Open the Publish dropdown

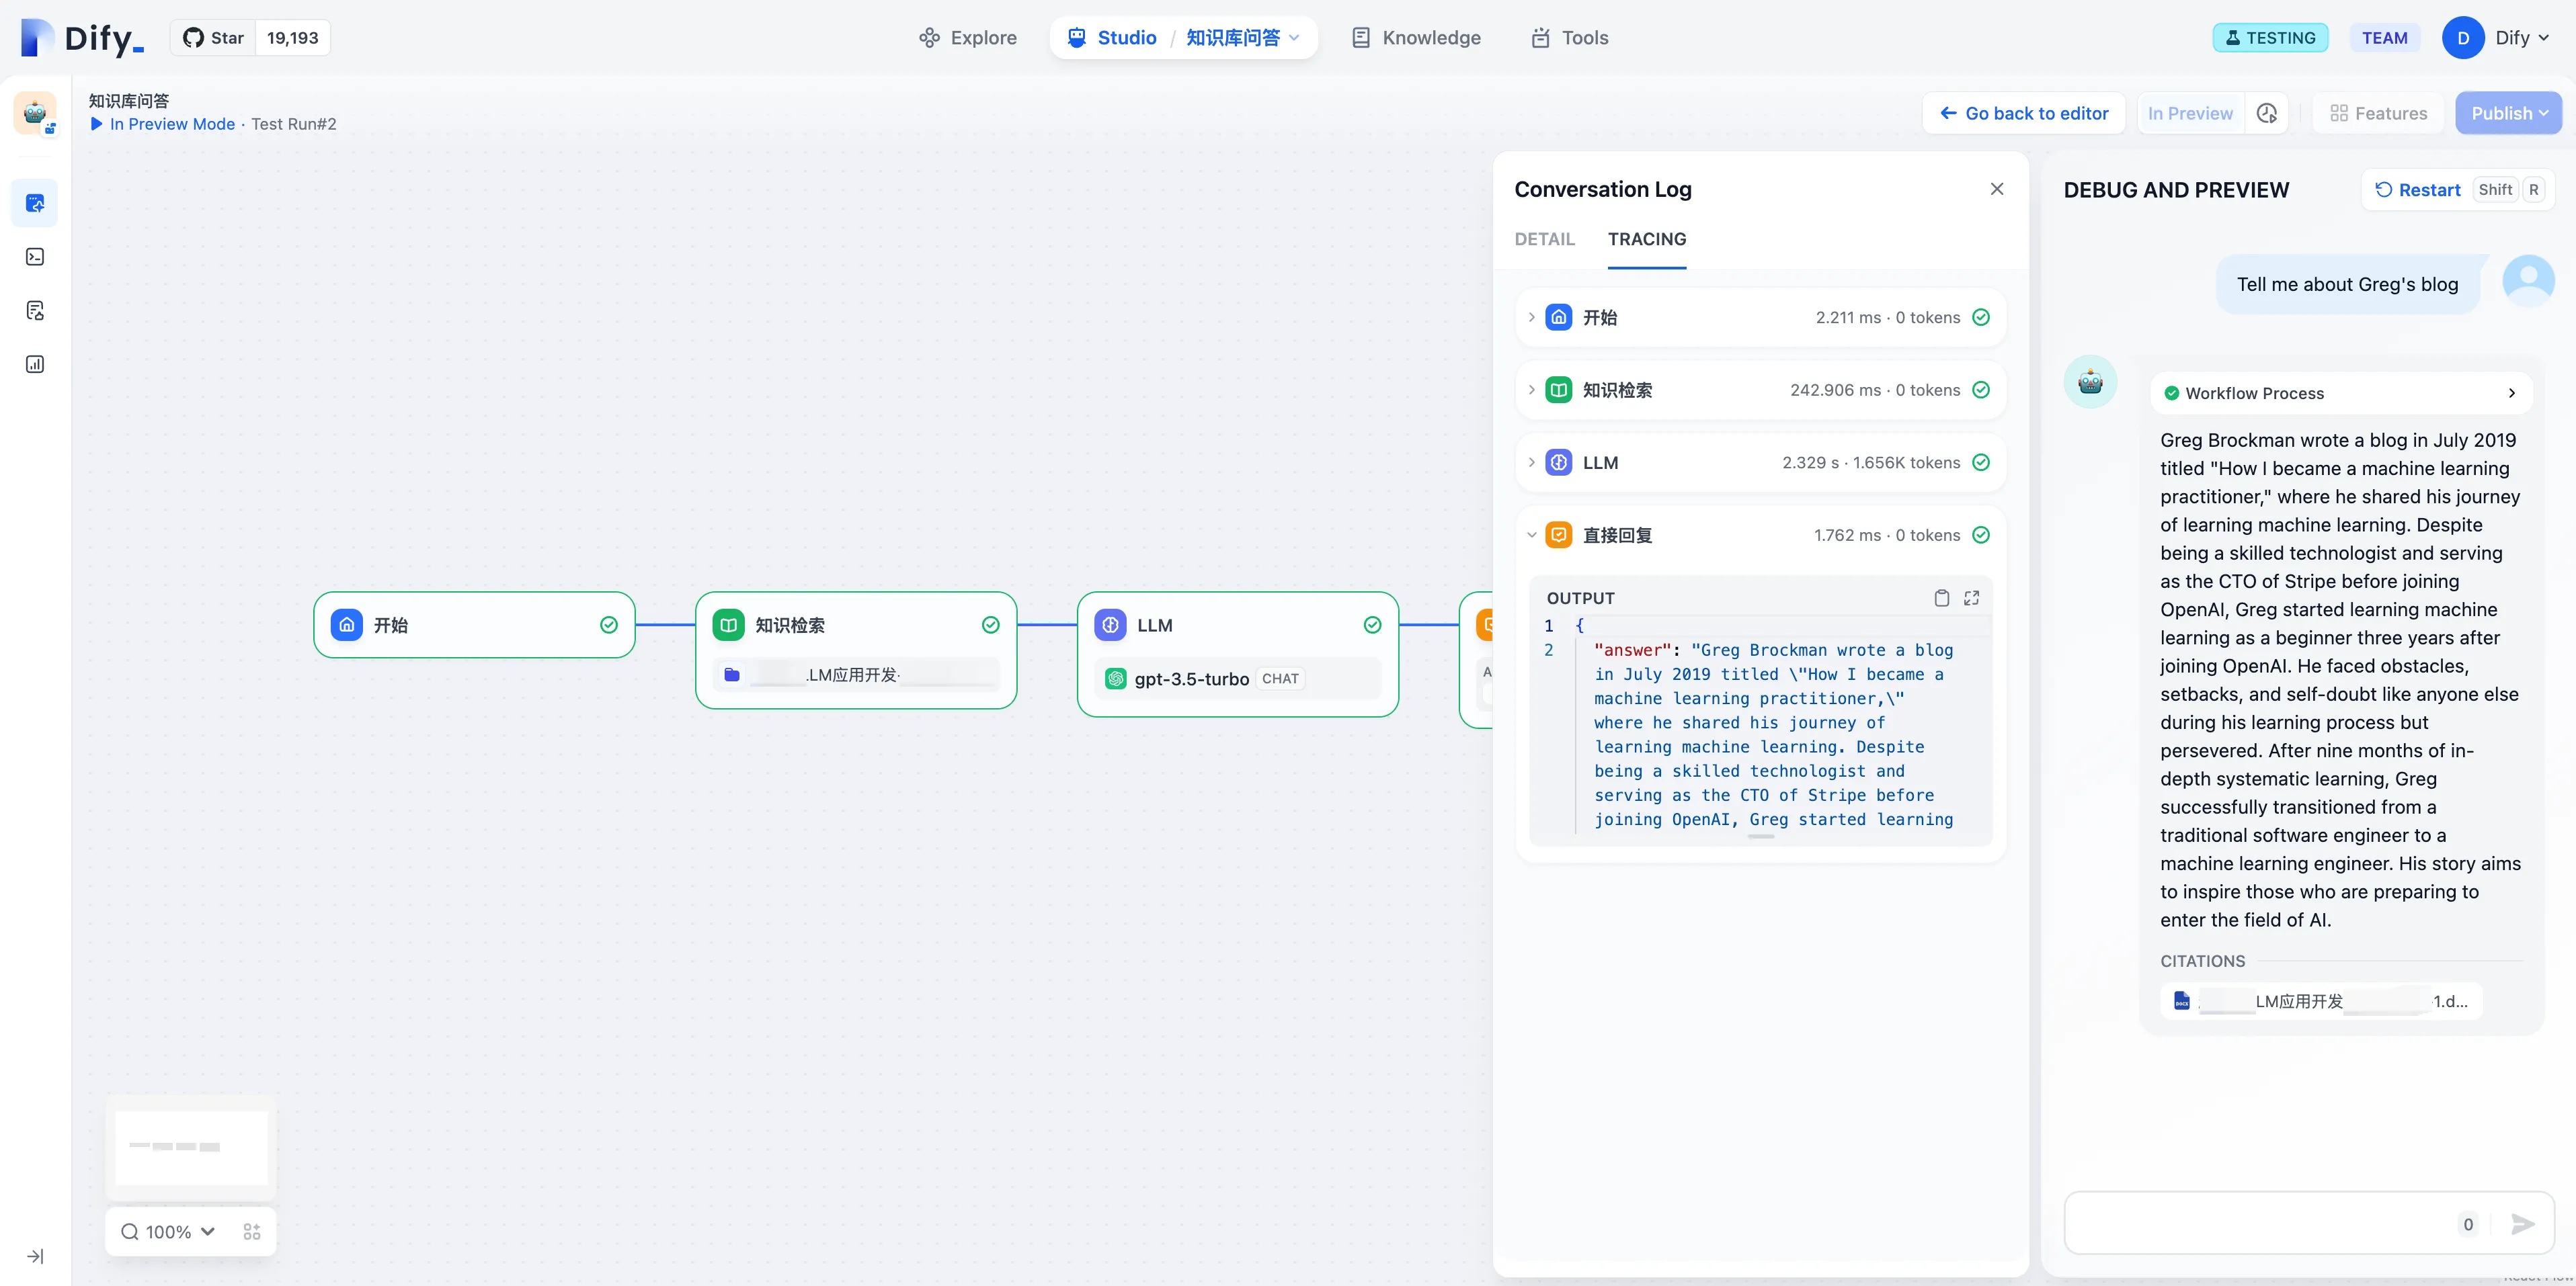[2508, 113]
